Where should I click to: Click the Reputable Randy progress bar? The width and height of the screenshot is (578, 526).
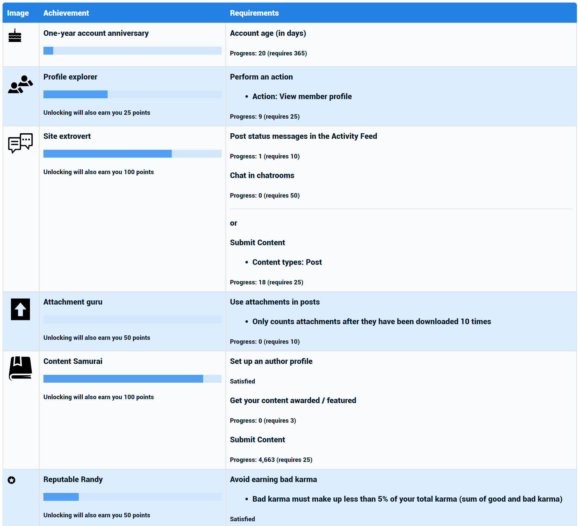(x=132, y=497)
